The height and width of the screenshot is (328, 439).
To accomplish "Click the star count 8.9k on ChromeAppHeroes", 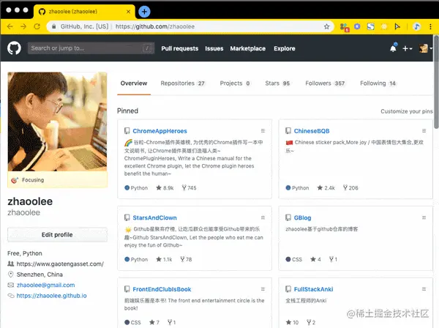I will (165, 188).
